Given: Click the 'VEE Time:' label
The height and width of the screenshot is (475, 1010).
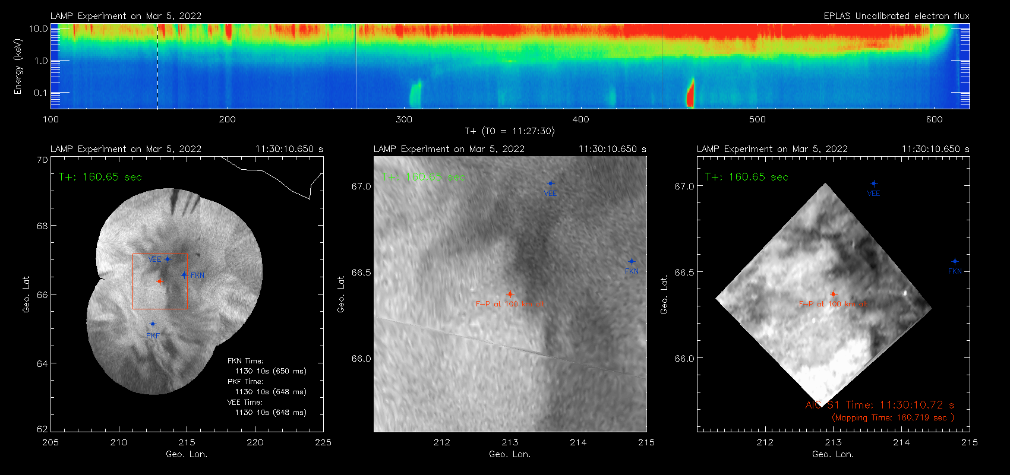Looking at the screenshot, I should click(x=245, y=403).
